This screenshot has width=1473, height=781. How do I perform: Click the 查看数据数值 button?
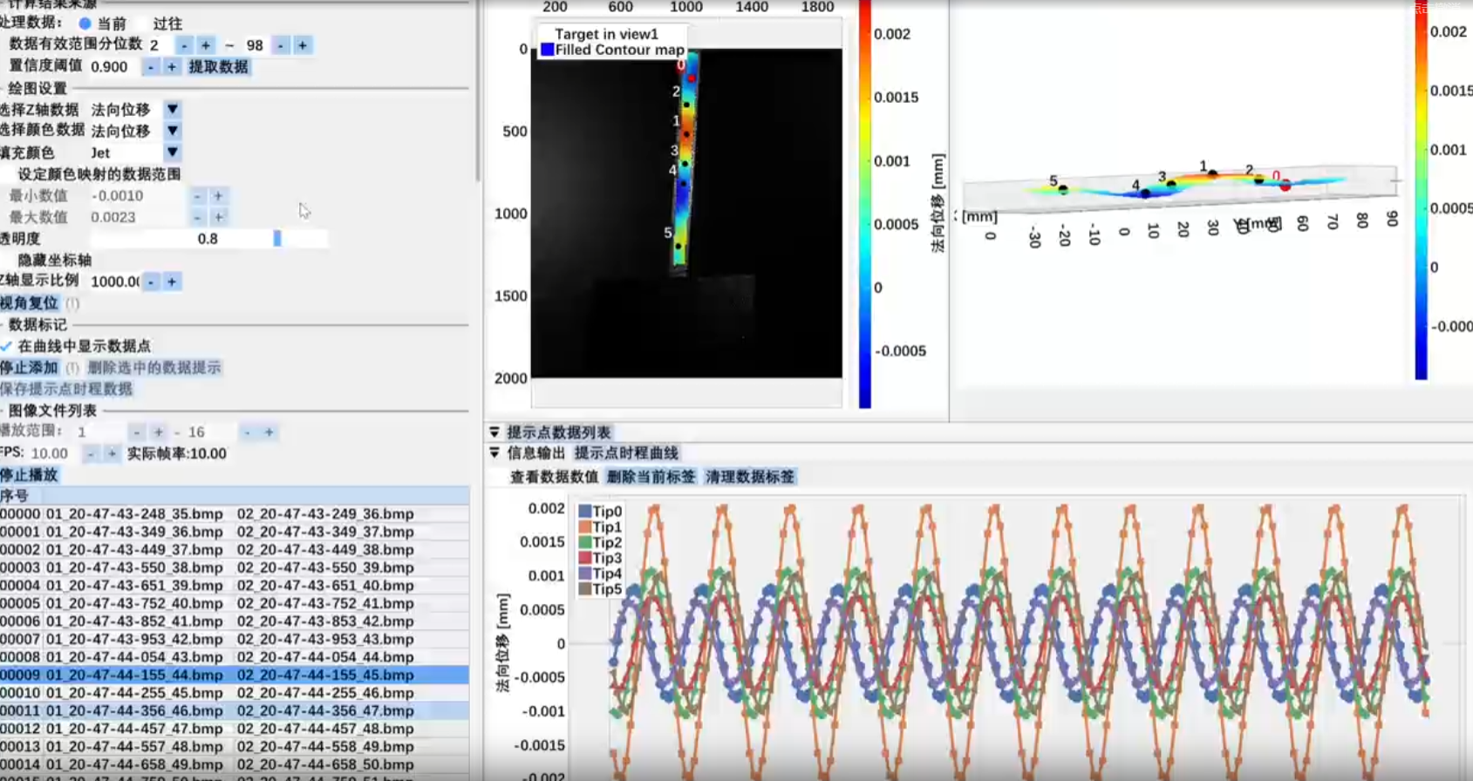point(555,477)
